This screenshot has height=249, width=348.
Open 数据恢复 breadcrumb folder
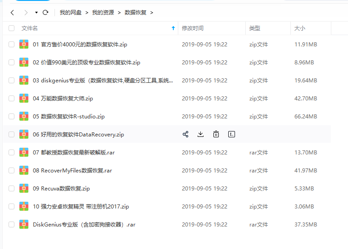pos(136,13)
